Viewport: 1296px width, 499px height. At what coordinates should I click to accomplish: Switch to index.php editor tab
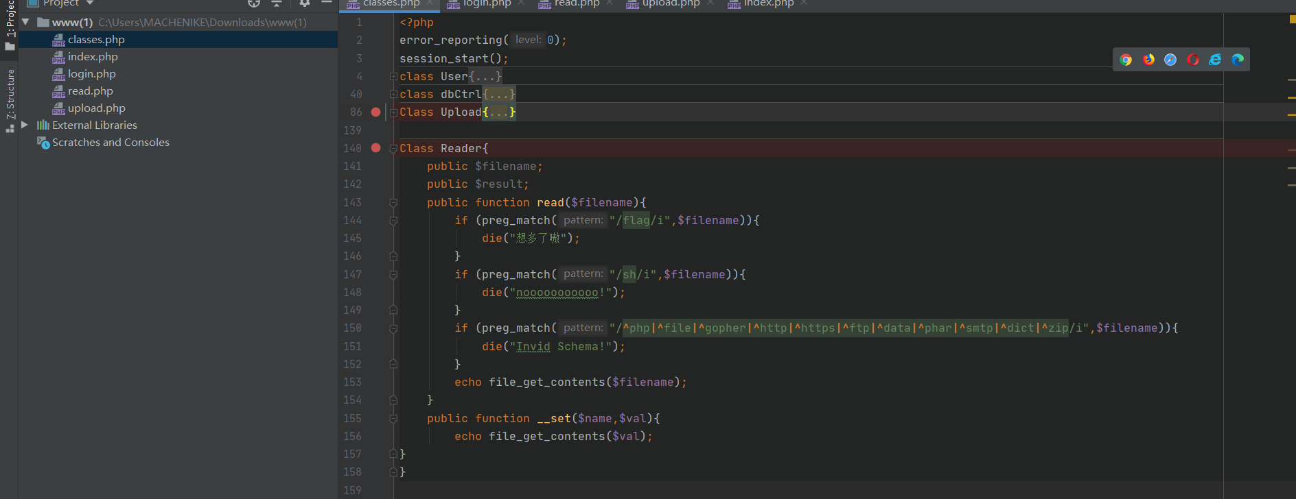(x=767, y=3)
